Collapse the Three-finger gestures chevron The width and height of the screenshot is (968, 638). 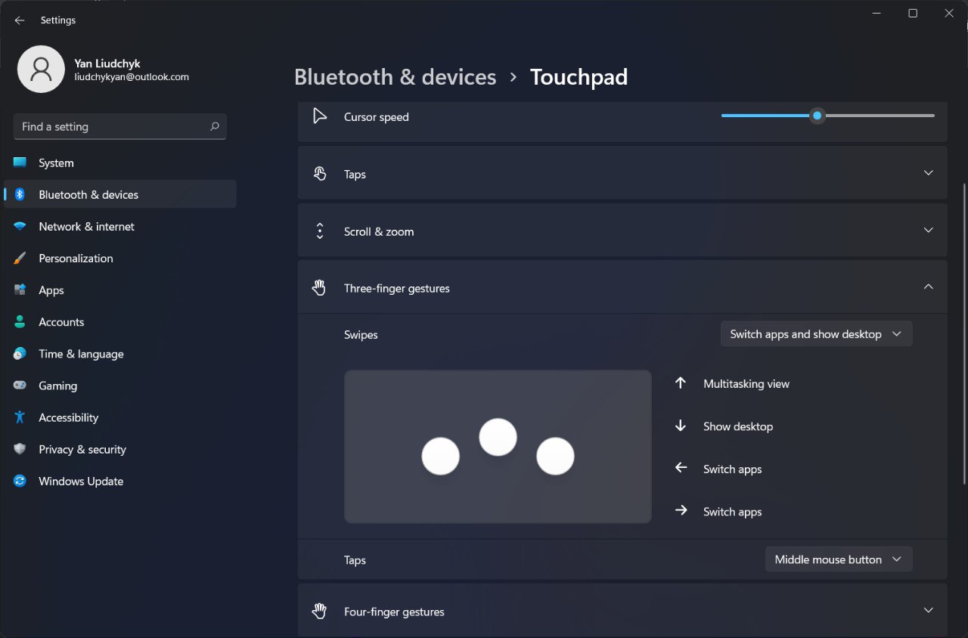click(x=929, y=286)
